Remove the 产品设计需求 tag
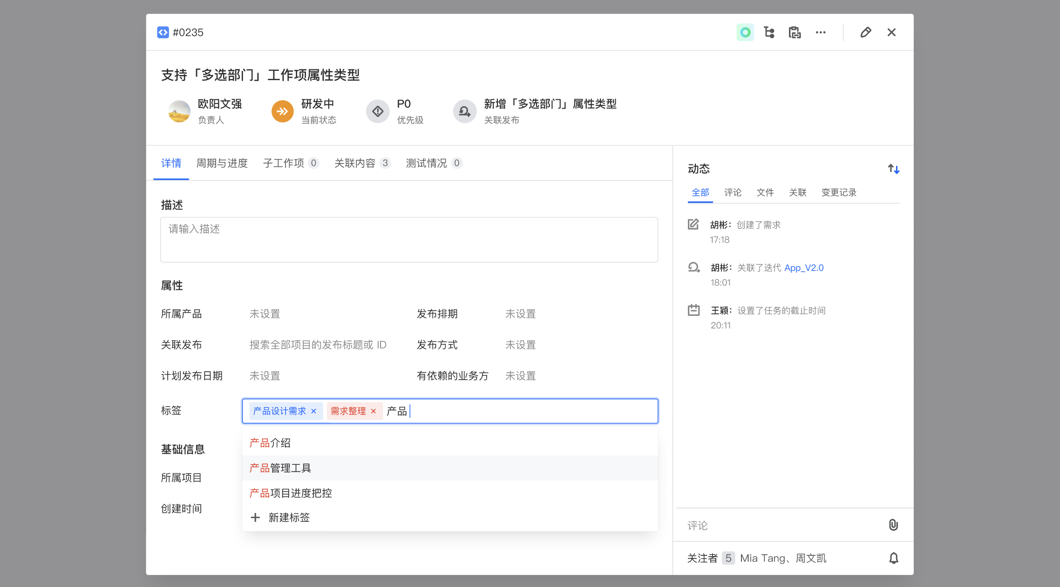Screen dimensions: 1060x587 point(314,411)
